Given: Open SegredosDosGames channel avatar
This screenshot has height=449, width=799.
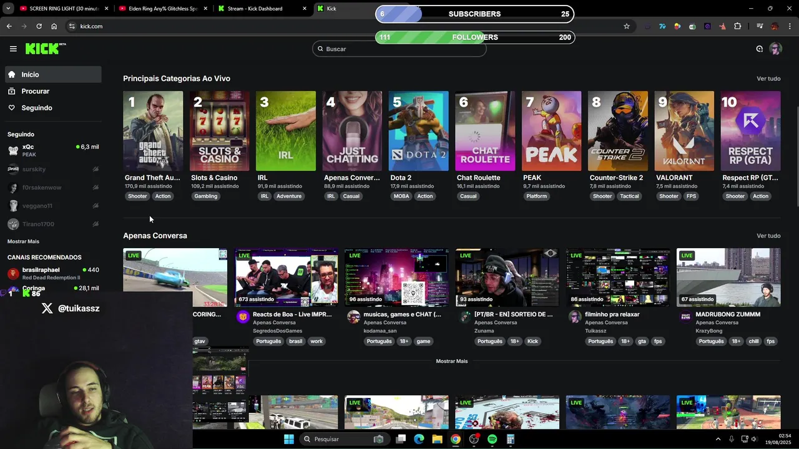Looking at the screenshot, I should [x=243, y=317].
